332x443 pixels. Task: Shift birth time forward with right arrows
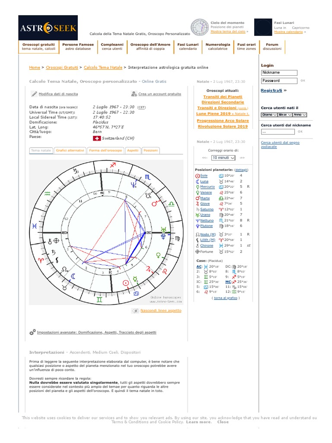(x=242, y=158)
